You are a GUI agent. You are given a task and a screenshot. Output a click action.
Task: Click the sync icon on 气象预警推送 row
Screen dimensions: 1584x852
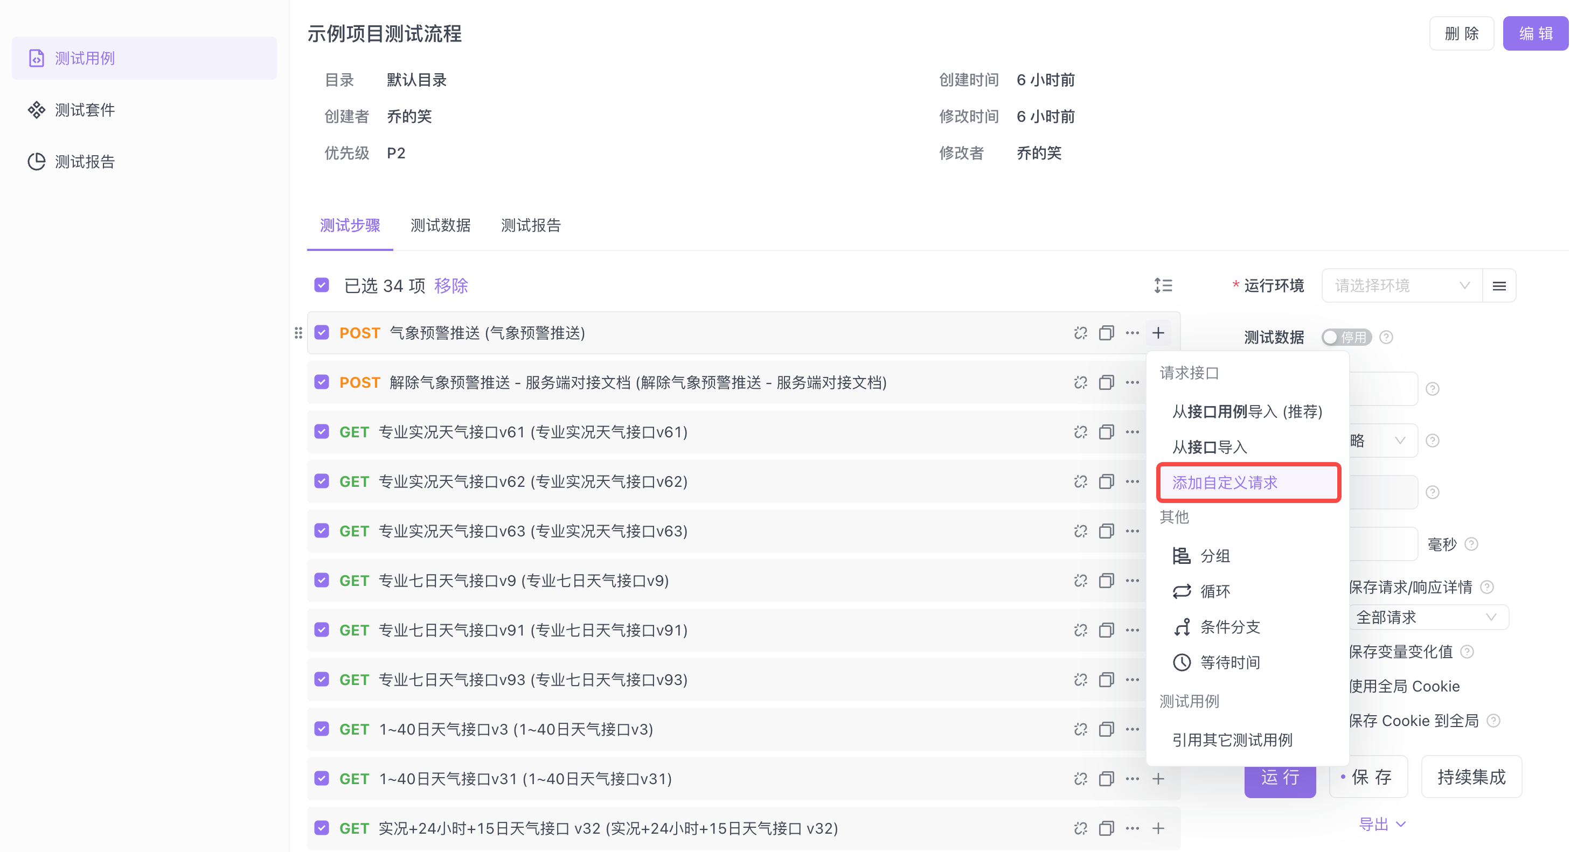pos(1080,333)
